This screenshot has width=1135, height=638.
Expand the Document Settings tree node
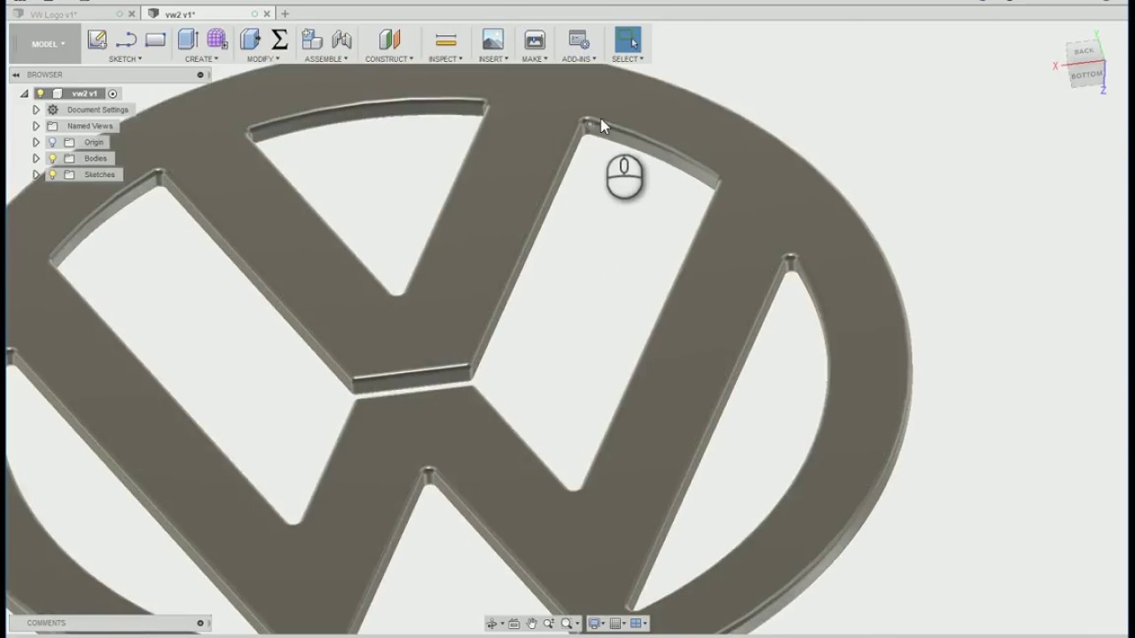(x=36, y=110)
